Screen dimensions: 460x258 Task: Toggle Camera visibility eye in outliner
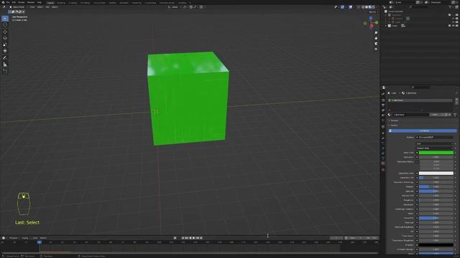pyautogui.click(x=454, y=19)
